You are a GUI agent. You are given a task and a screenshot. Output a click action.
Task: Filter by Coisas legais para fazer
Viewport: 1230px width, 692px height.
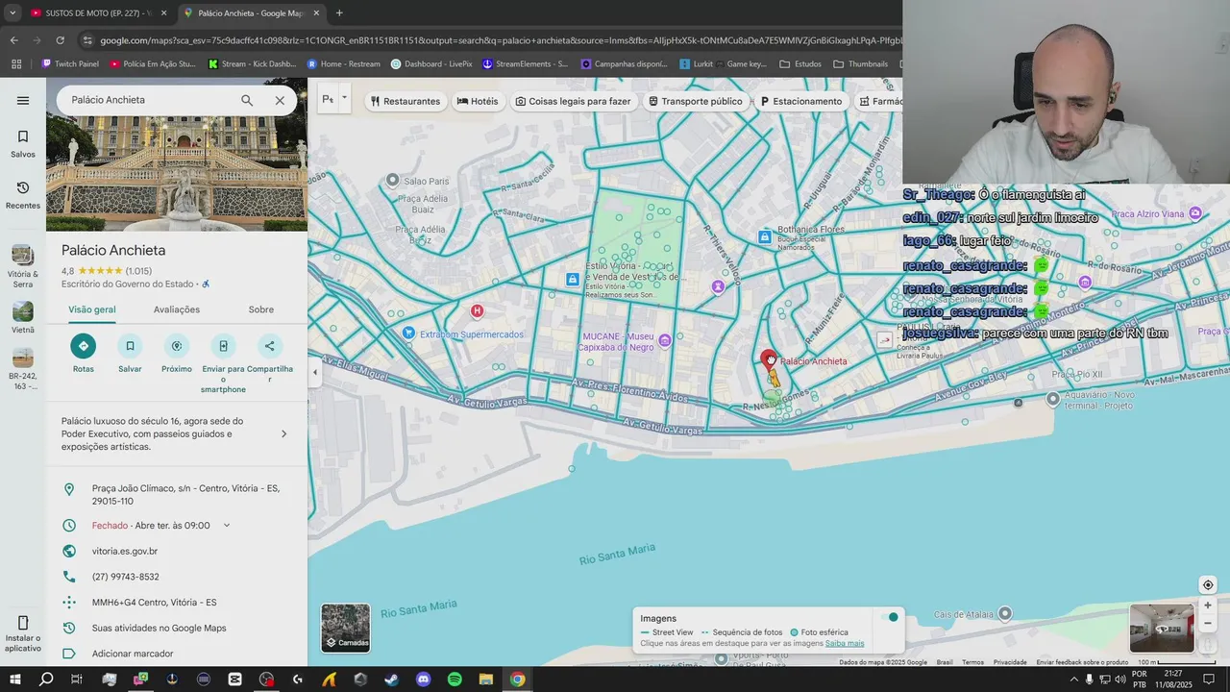tap(573, 101)
